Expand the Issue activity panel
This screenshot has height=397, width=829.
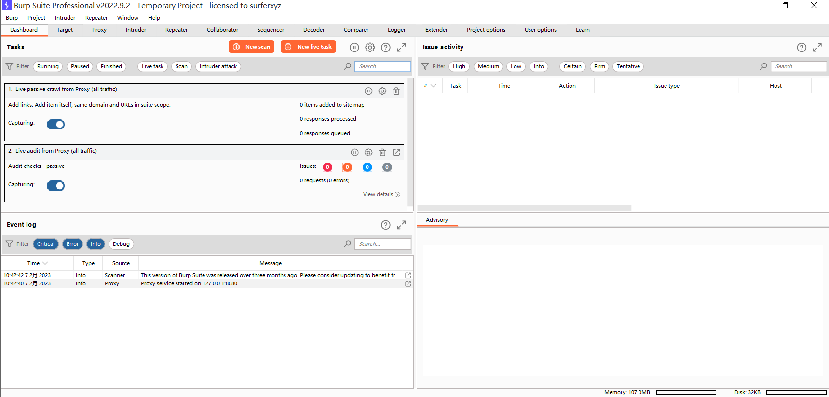click(x=817, y=47)
